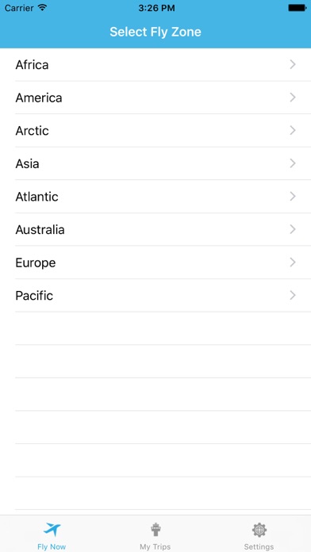Screen dimensions: 311x552
Task: Expand the Arctic row chevron
Action: [x=293, y=131]
